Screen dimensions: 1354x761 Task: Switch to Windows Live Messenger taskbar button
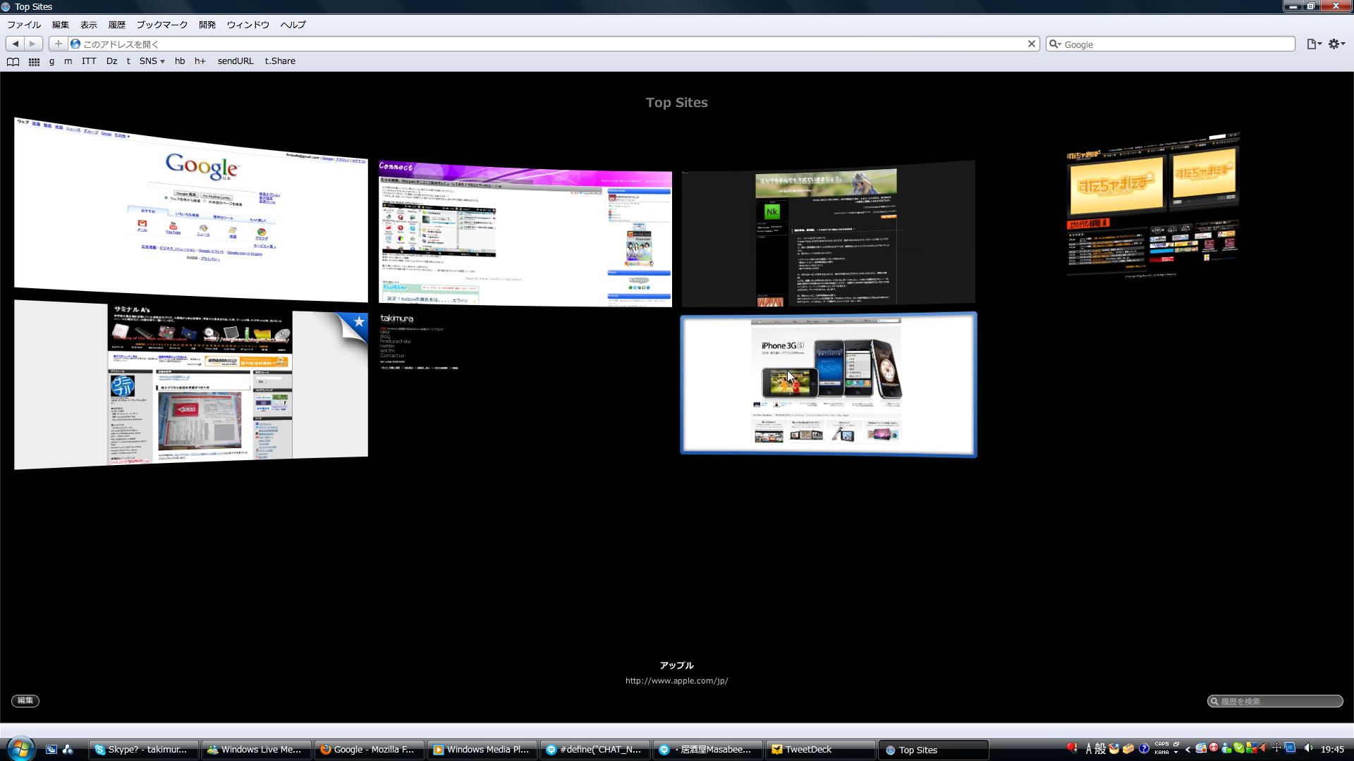point(257,750)
